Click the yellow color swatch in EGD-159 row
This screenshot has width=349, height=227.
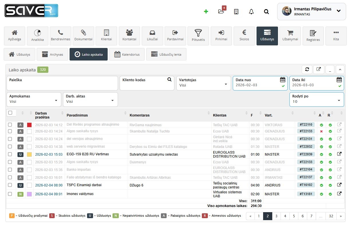pyautogui.click(x=29, y=154)
